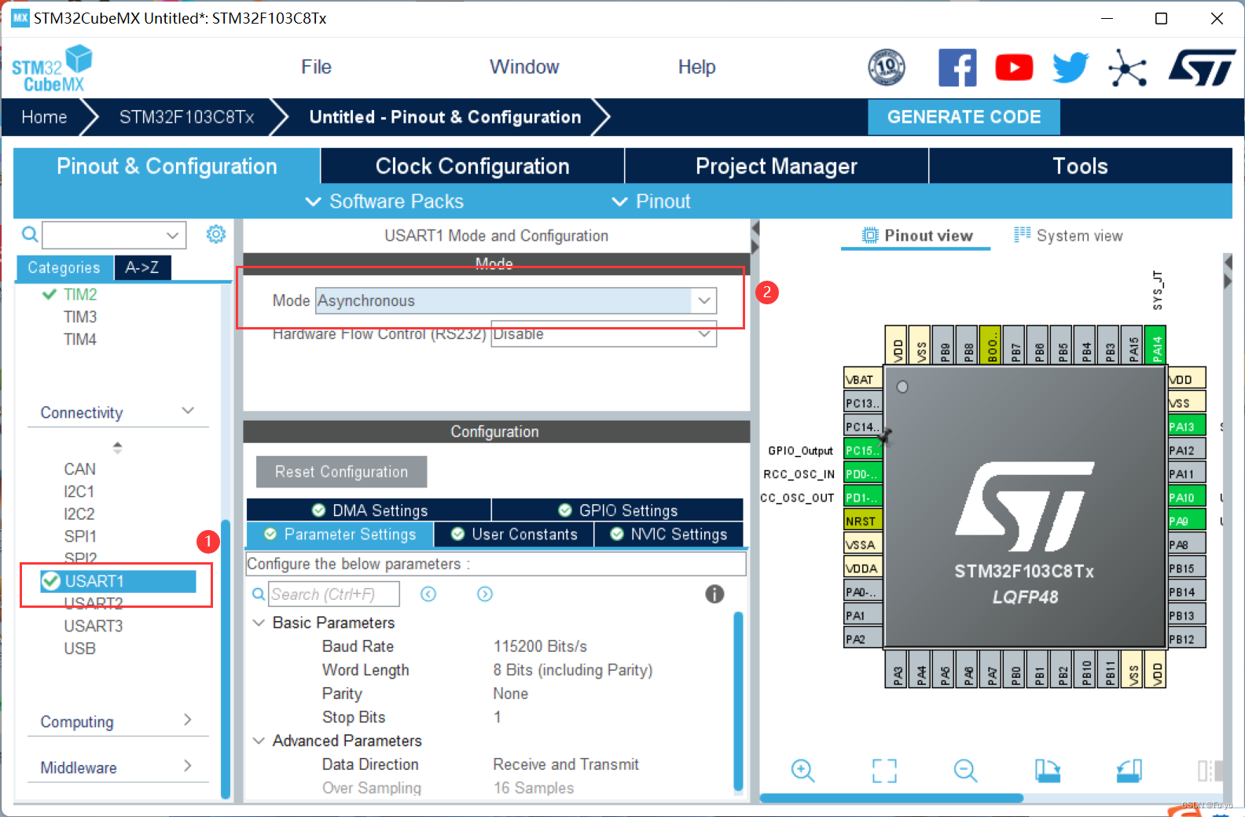
Task: Select pin PA9 on the chip
Action: click(x=1186, y=521)
